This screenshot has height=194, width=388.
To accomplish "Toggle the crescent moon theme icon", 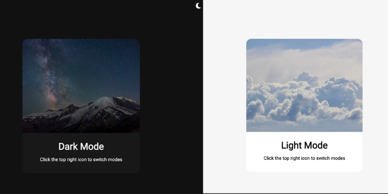I will click(x=198, y=6).
